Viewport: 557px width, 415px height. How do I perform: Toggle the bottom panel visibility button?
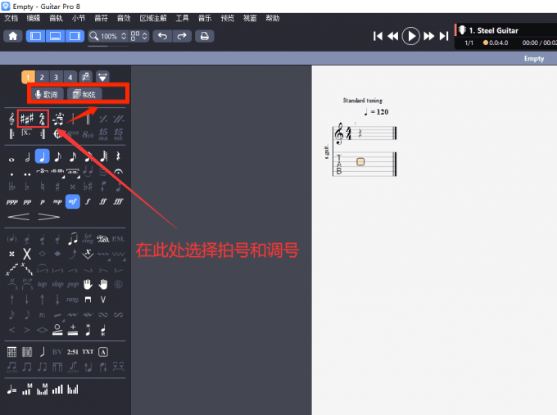pos(56,36)
